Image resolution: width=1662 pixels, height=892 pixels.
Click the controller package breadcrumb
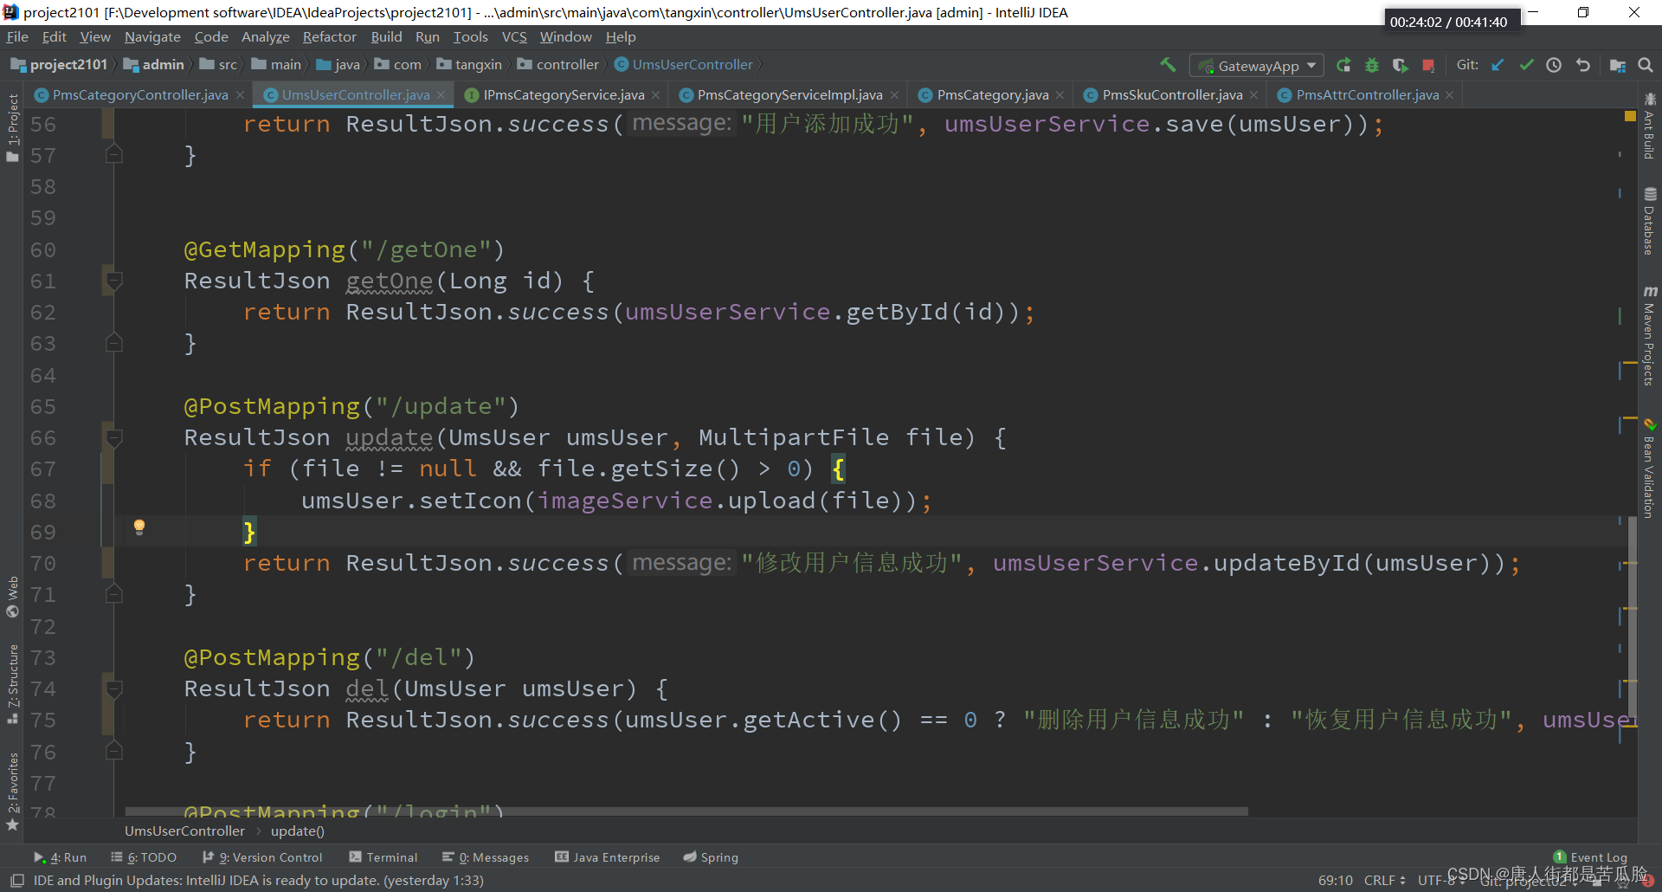(558, 65)
